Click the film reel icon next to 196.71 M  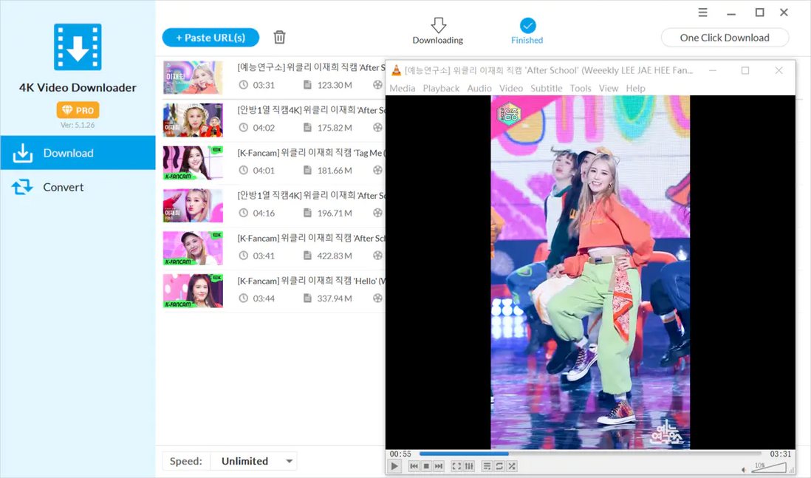click(x=378, y=213)
